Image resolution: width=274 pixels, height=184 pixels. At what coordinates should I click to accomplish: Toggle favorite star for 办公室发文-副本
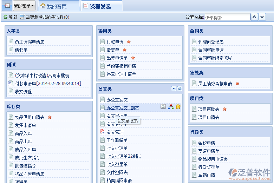tap(178, 107)
